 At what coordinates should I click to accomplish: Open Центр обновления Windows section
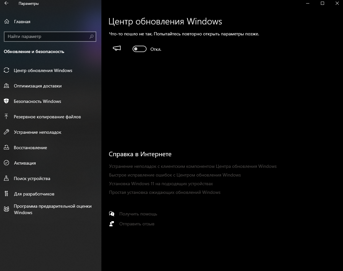pyautogui.click(x=43, y=70)
